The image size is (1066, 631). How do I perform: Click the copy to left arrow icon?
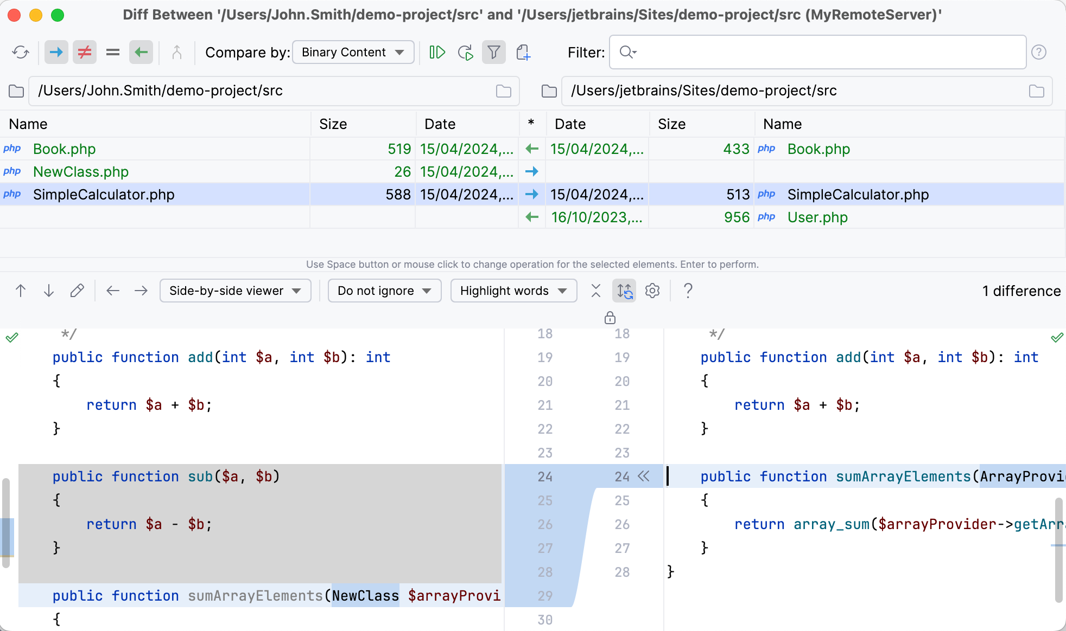[x=140, y=53]
